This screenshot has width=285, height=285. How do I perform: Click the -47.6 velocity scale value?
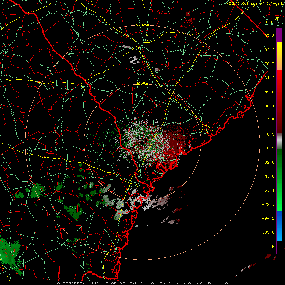click(x=268, y=176)
